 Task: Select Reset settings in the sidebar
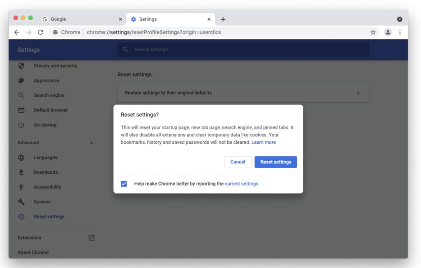tap(49, 217)
